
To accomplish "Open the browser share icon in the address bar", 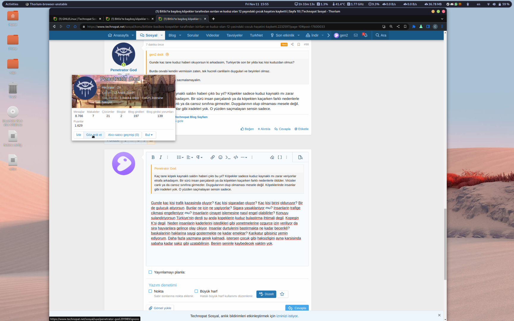I will click(398, 26).
